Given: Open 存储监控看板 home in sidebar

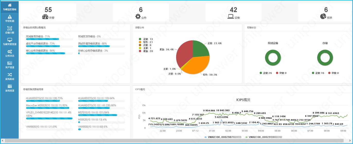Looking at the screenshot, I should [x=10, y=7].
